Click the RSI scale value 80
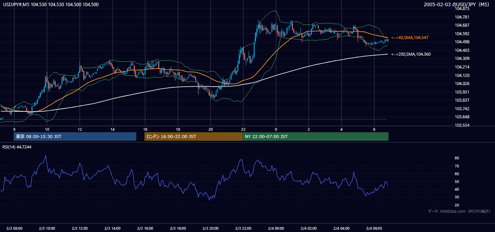The height and width of the screenshot is (232, 495). [457, 158]
